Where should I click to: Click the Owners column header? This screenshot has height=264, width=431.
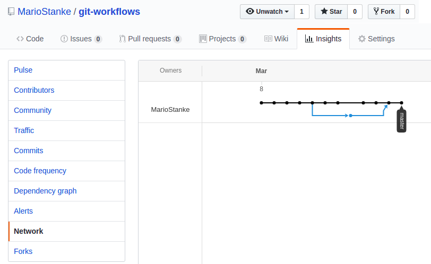170,71
